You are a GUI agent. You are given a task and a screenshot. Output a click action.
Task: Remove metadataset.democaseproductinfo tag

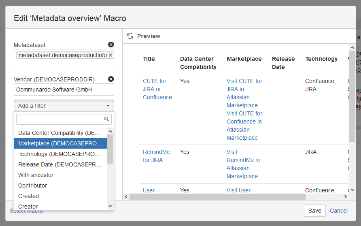click(x=110, y=55)
